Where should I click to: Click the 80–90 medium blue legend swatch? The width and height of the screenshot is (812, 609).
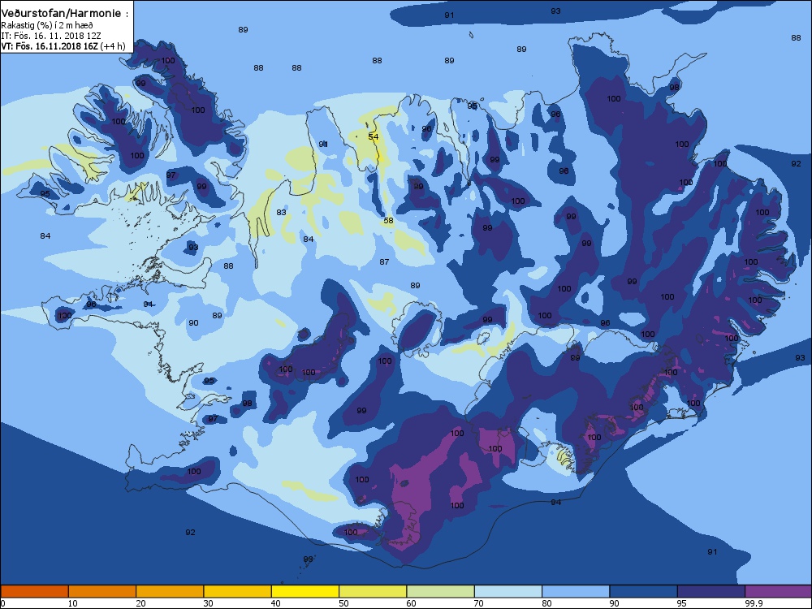tap(576, 591)
